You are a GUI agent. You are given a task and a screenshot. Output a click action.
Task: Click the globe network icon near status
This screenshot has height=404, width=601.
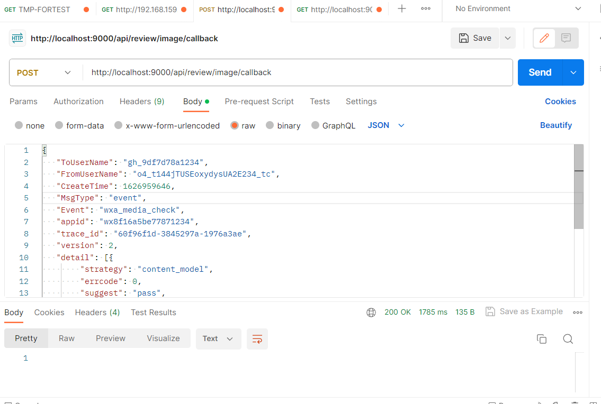tap(371, 313)
